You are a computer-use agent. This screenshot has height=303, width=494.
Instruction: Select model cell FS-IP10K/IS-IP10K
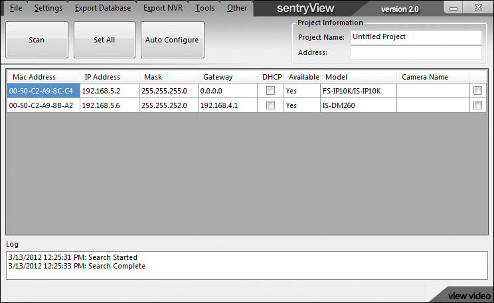pos(359,91)
